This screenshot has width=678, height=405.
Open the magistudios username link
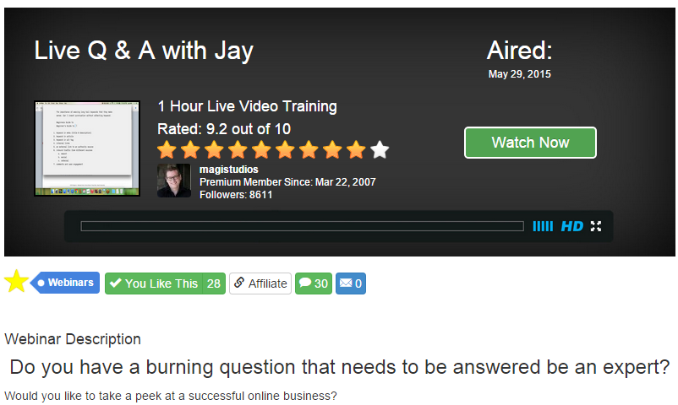tap(229, 170)
